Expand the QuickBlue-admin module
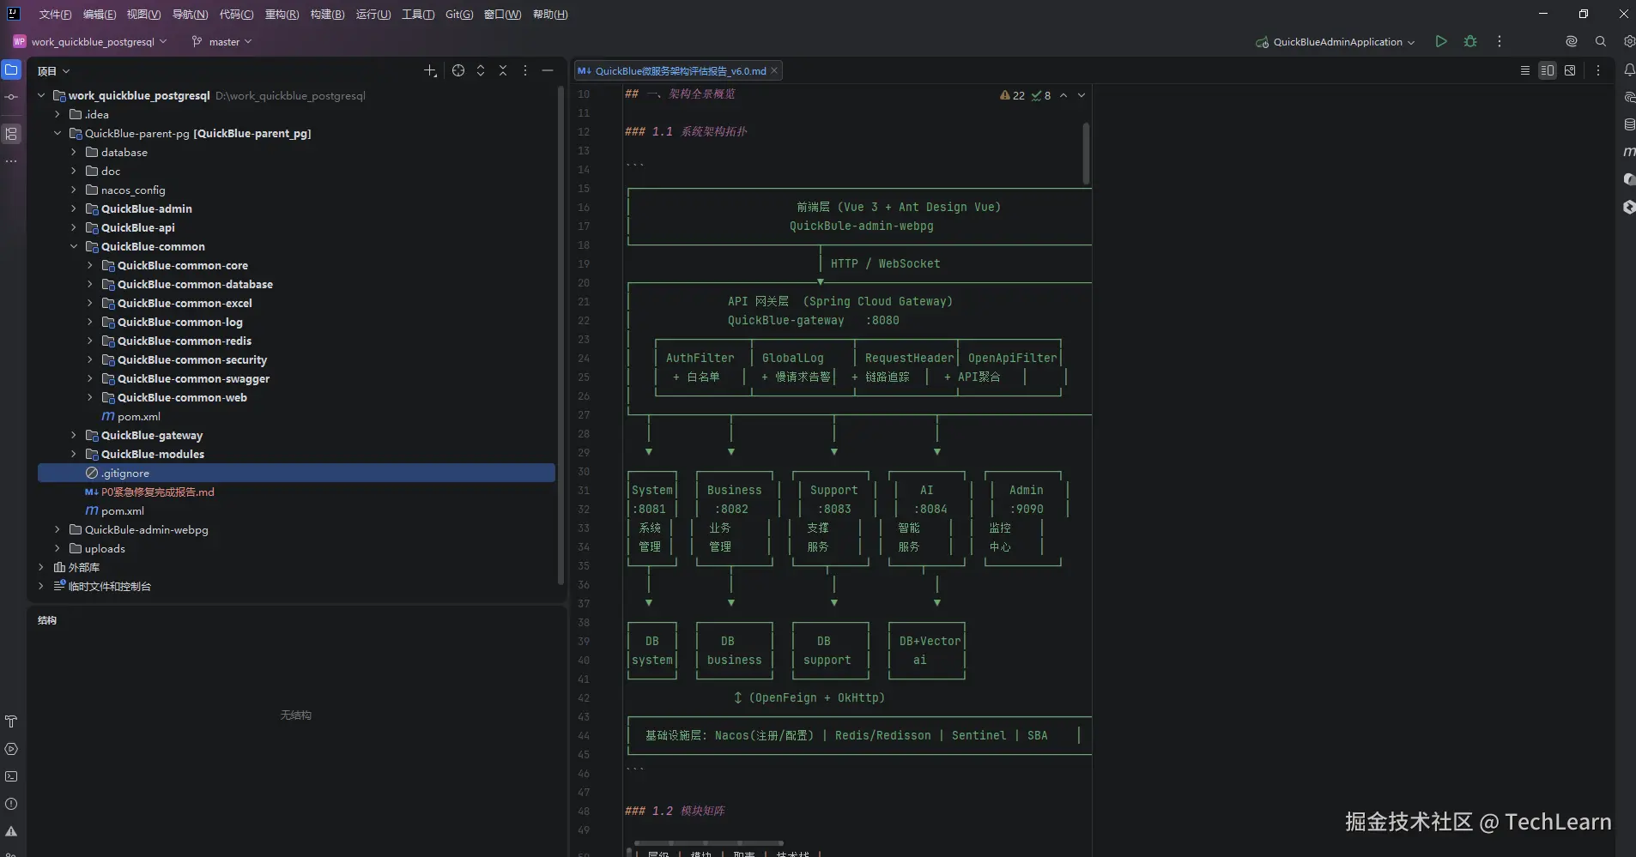Viewport: 1636px width, 857px height. (74, 208)
